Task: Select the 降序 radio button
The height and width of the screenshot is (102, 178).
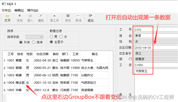Action: coord(34,42)
